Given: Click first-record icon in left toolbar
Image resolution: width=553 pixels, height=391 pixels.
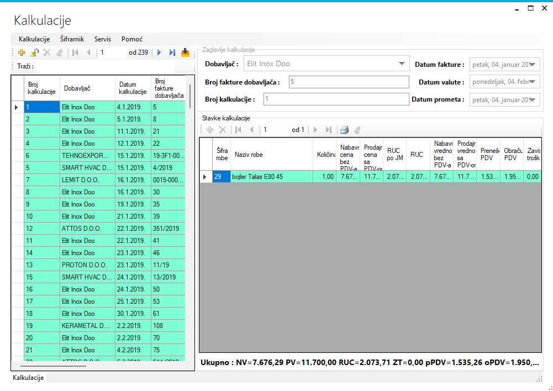Looking at the screenshot, I should tap(75, 52).
